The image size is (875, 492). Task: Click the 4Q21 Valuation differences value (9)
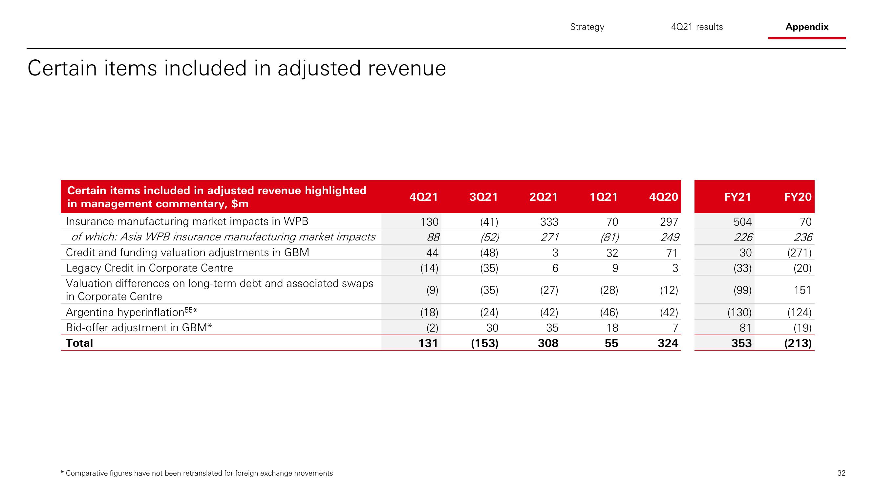pyautogui.click(x=432, y=290)
